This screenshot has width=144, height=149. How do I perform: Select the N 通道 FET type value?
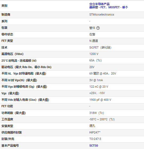[x=94, y=41]
